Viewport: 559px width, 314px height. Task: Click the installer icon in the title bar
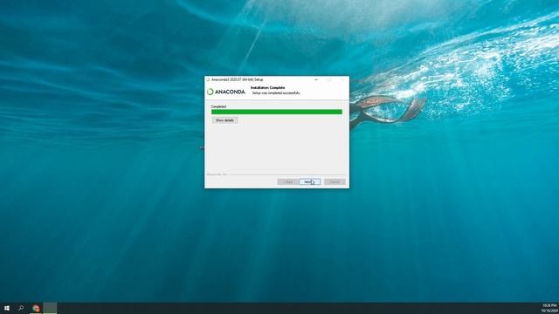click(208, 79)
